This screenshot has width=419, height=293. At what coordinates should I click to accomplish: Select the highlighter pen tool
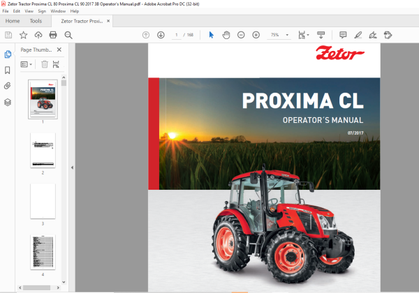pyautogui.click(x=358, y=35)
